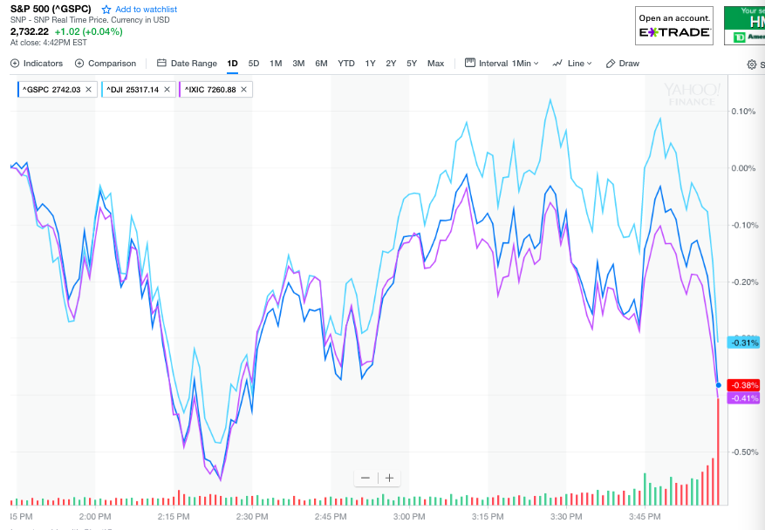Click the star icon to add to watchlist
This screenshot has width=765, height=530.
click(x=106, y=10)
